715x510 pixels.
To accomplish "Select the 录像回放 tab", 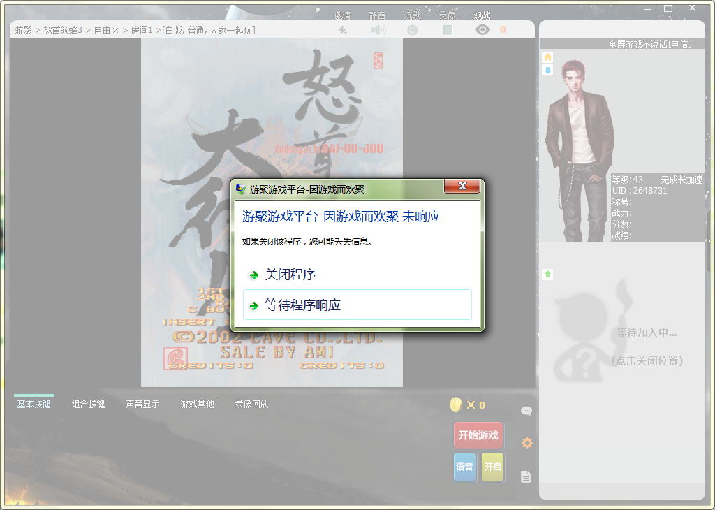I will [x=251, y=404].
